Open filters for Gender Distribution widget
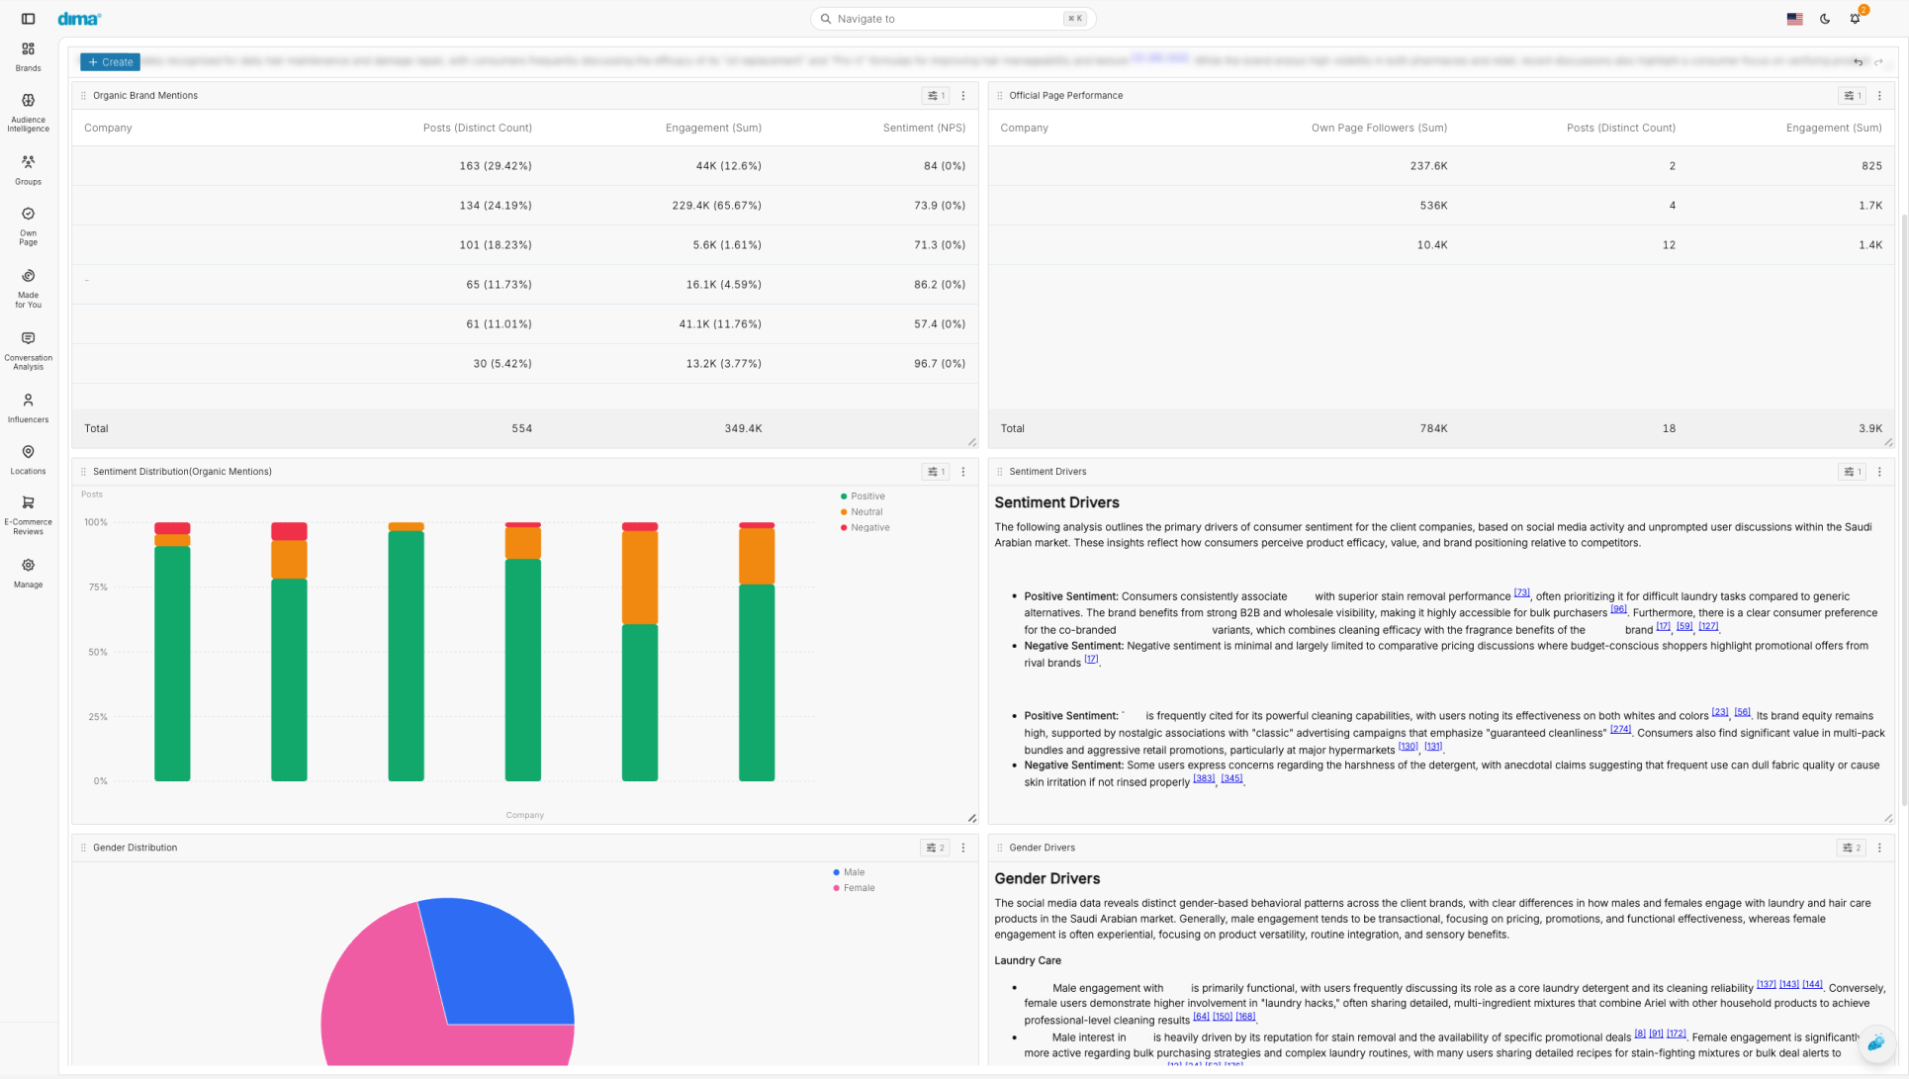This screenshot has height=1079, width=1909. pos(935,848)
